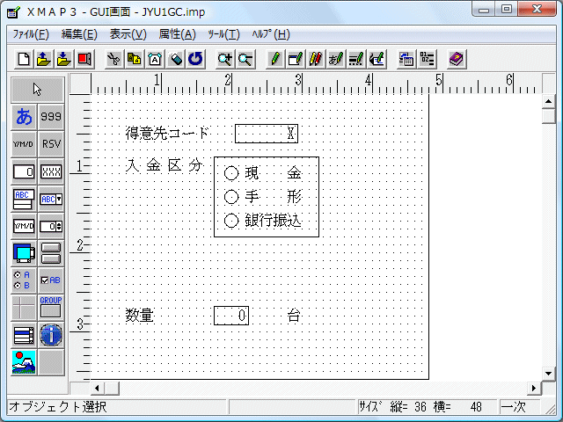
Task: Click the Cut scissors icon
Action: [114, 59]
